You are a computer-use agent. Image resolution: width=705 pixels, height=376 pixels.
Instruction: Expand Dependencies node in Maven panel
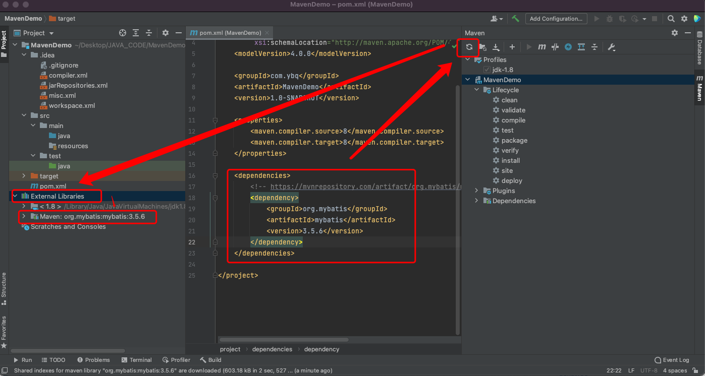pyautogui.click(x=477, y=201)
